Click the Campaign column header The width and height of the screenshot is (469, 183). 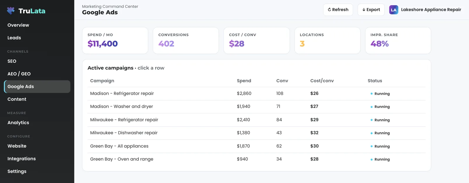102,81
